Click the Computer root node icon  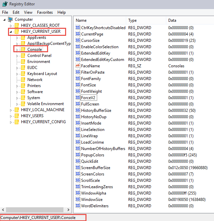[x=10, y=19]
